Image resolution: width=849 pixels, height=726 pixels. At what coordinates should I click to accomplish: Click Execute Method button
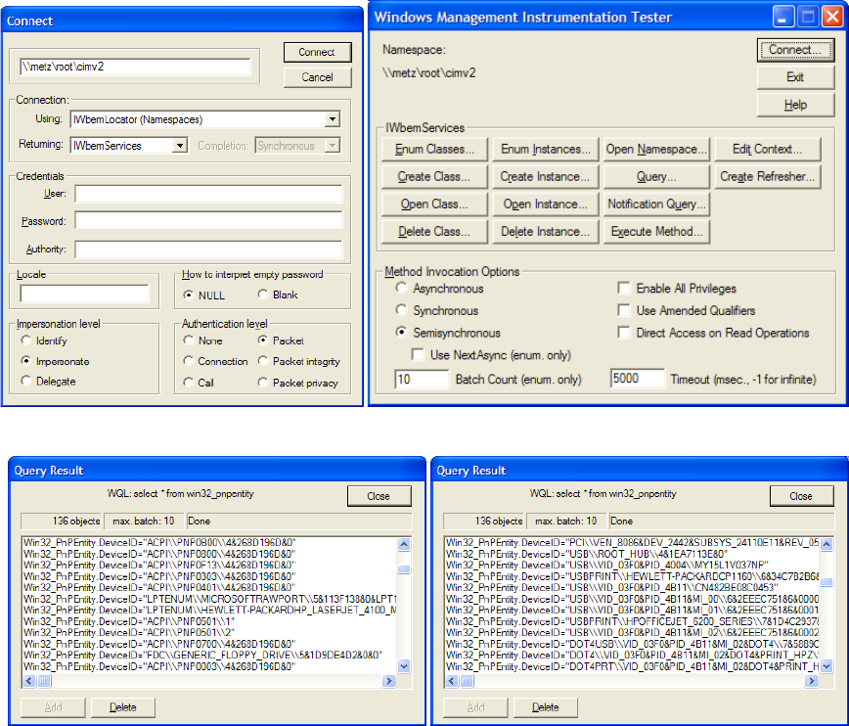655,232
